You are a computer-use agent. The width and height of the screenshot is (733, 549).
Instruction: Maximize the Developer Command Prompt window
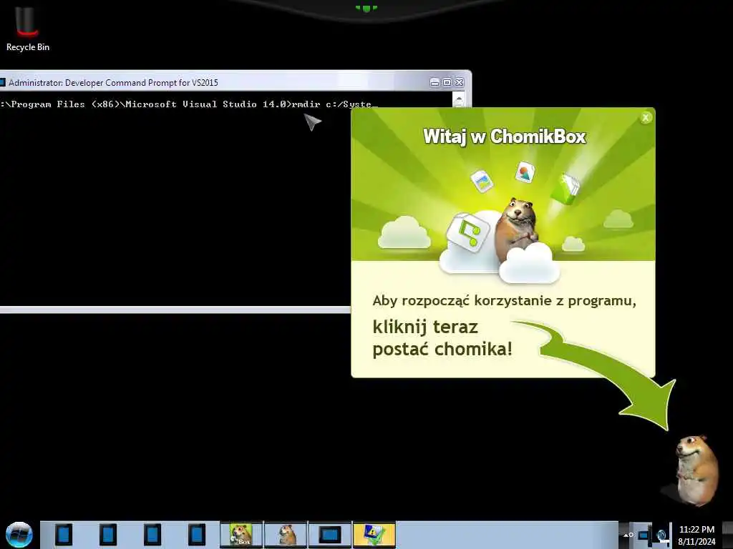click(447, 83)
